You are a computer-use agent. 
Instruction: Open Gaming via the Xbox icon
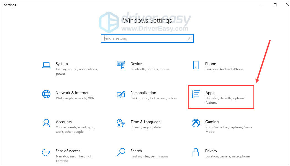(x=196, y=123)
